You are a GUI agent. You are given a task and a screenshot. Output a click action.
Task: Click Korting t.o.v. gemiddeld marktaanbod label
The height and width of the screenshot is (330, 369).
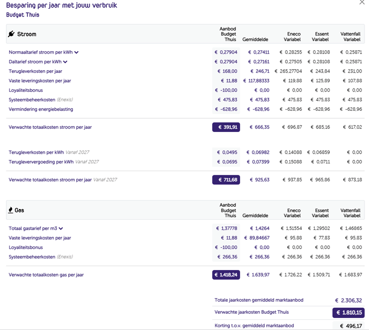(x=254, y=325)
